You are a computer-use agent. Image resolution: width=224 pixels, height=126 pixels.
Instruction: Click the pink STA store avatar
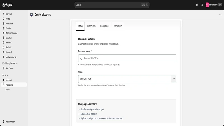[x=207, y=5]
